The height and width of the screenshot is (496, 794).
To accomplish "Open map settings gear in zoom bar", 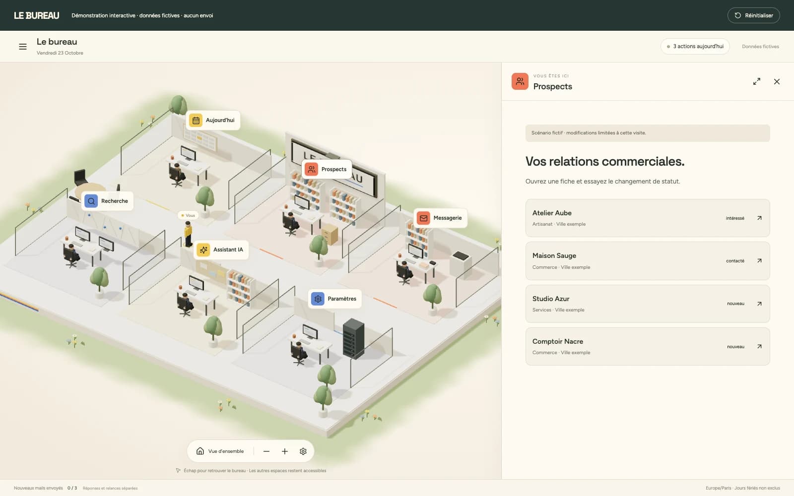I will click(x=303, y=451).
